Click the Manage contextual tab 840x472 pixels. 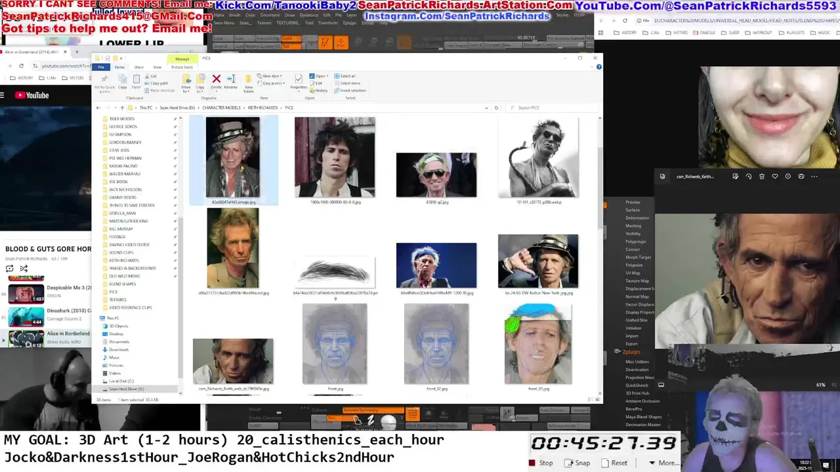coord(182,59)
